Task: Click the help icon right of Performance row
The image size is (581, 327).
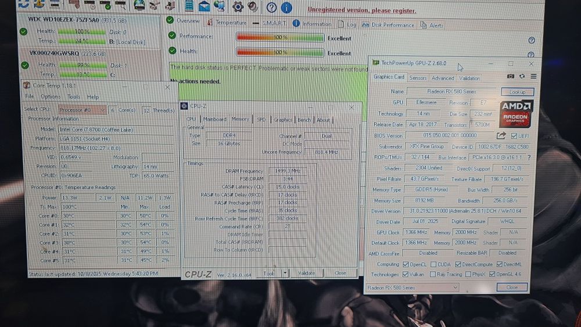Action: pyautogui.click(x=532, y=40)
